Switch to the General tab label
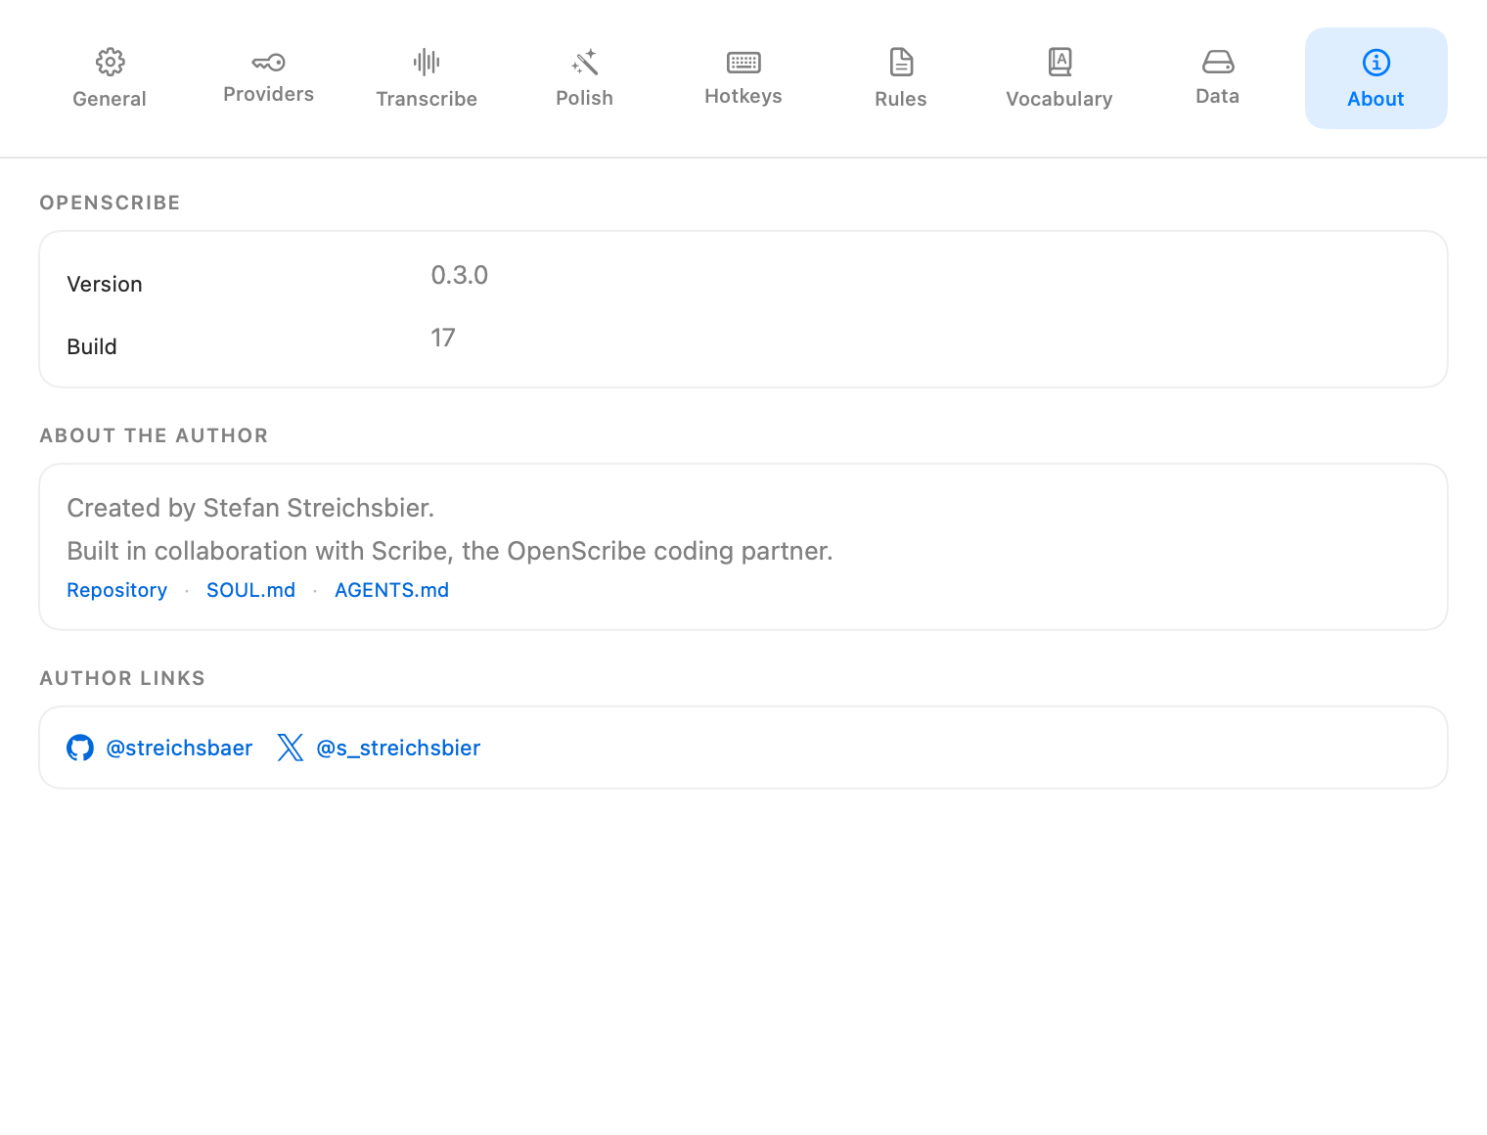Viewport: 1487px width, 1135px height. click(110, 99)
